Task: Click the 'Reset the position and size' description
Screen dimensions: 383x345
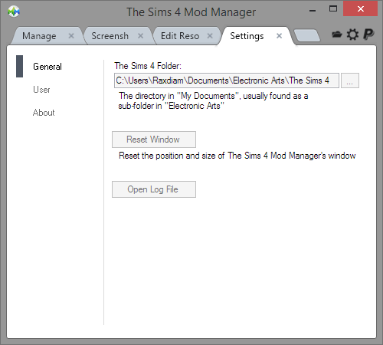Action: click(237, 156)
